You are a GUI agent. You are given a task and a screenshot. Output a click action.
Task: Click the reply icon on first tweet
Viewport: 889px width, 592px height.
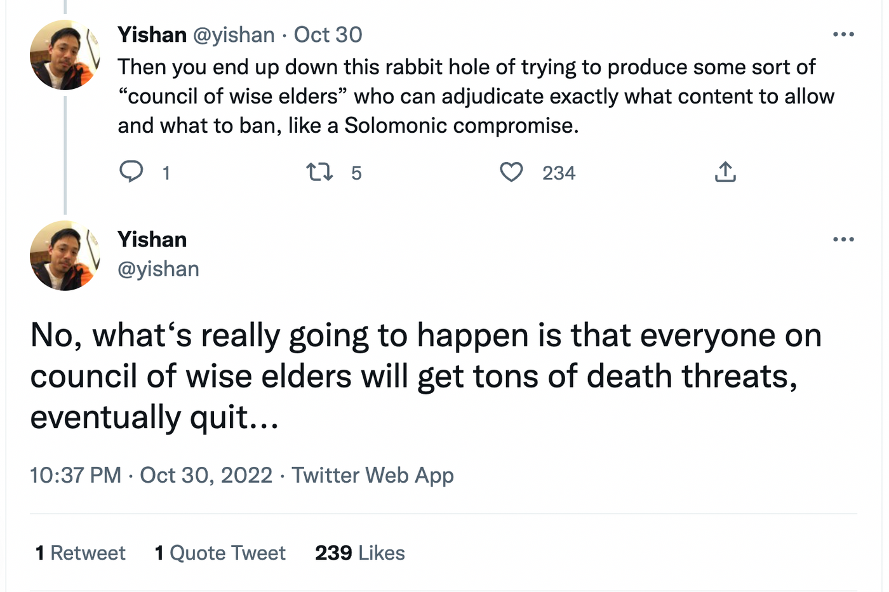(x=131, y=172)
